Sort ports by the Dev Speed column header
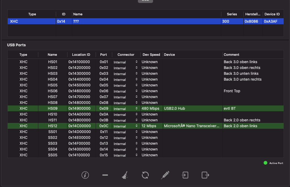The height and width of the screenshot is (187, 290). tap(151, 55)
